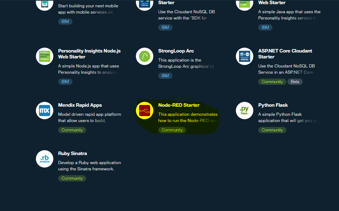Choose the Python Flask title
This screenshot has height=211, width=339.
coord(273,105)
